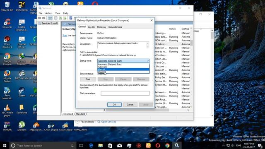265x149 pixels.
Task: Click the Forward arrow in Services toolbar
Action: [x=44, y=18]
